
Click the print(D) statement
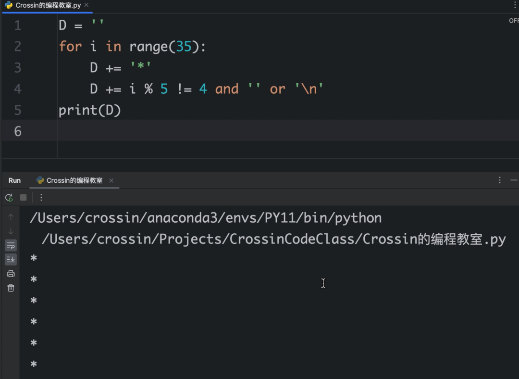pos(90,110)
